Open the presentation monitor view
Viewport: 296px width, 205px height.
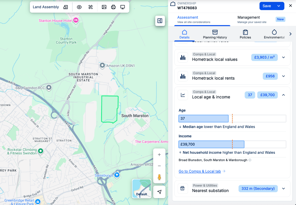coord(122,7)
